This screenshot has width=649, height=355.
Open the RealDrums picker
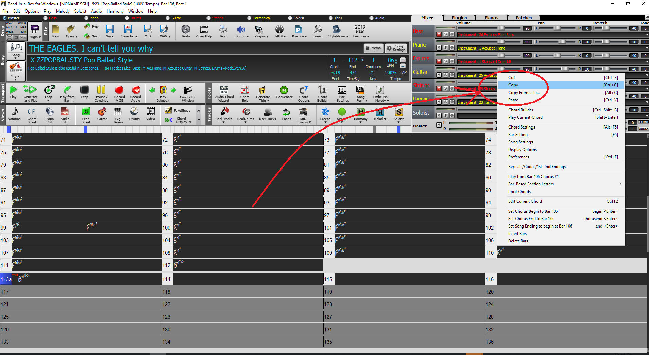tap(246, 115)
